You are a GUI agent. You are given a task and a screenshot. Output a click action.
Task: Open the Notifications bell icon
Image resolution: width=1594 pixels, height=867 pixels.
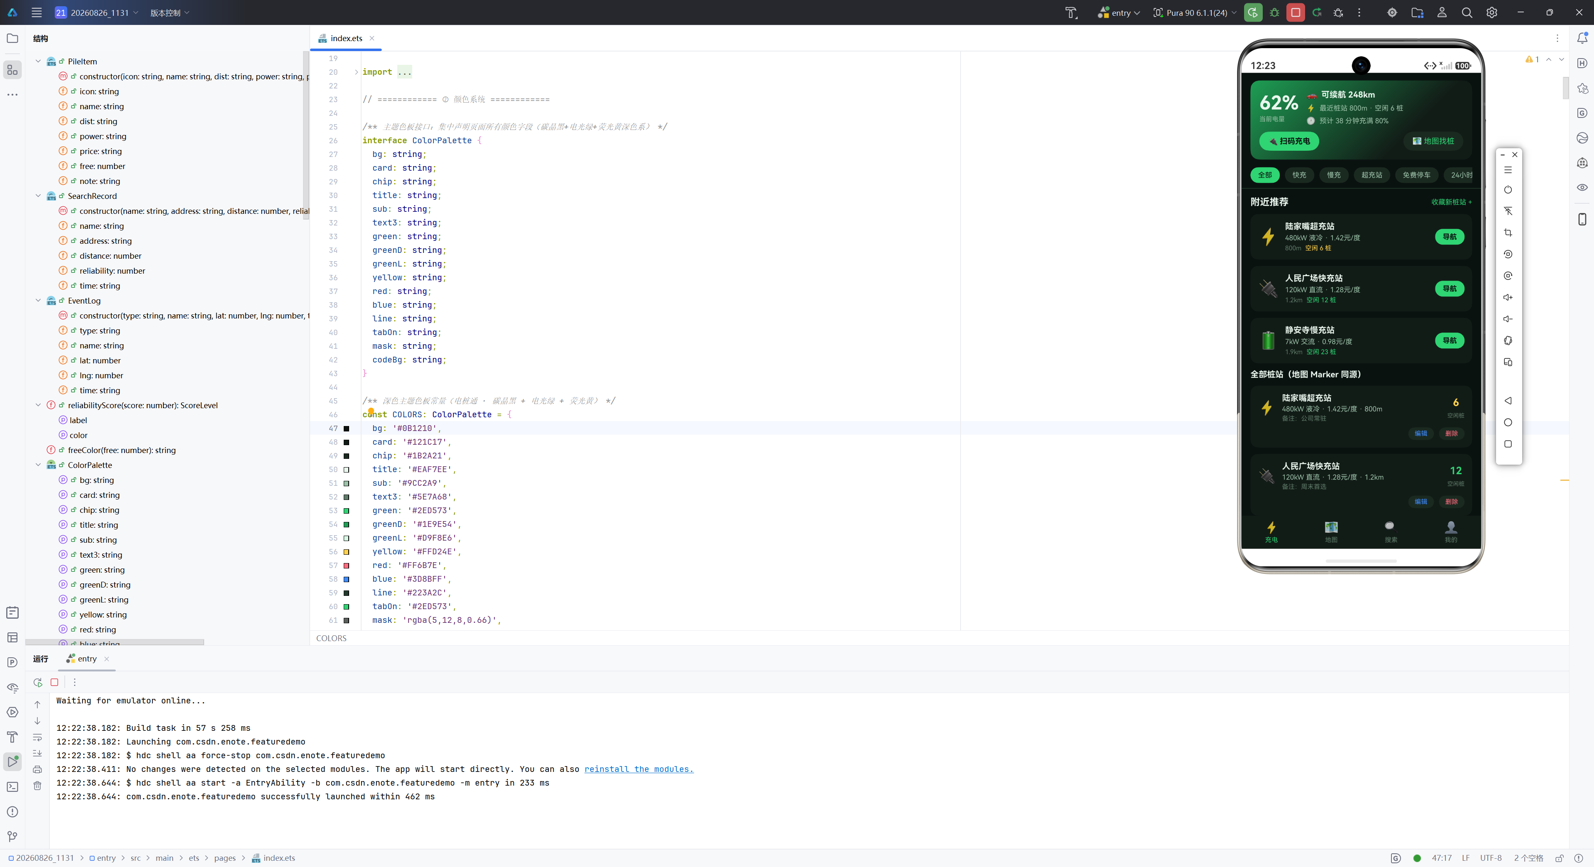tap(1582, 38)
